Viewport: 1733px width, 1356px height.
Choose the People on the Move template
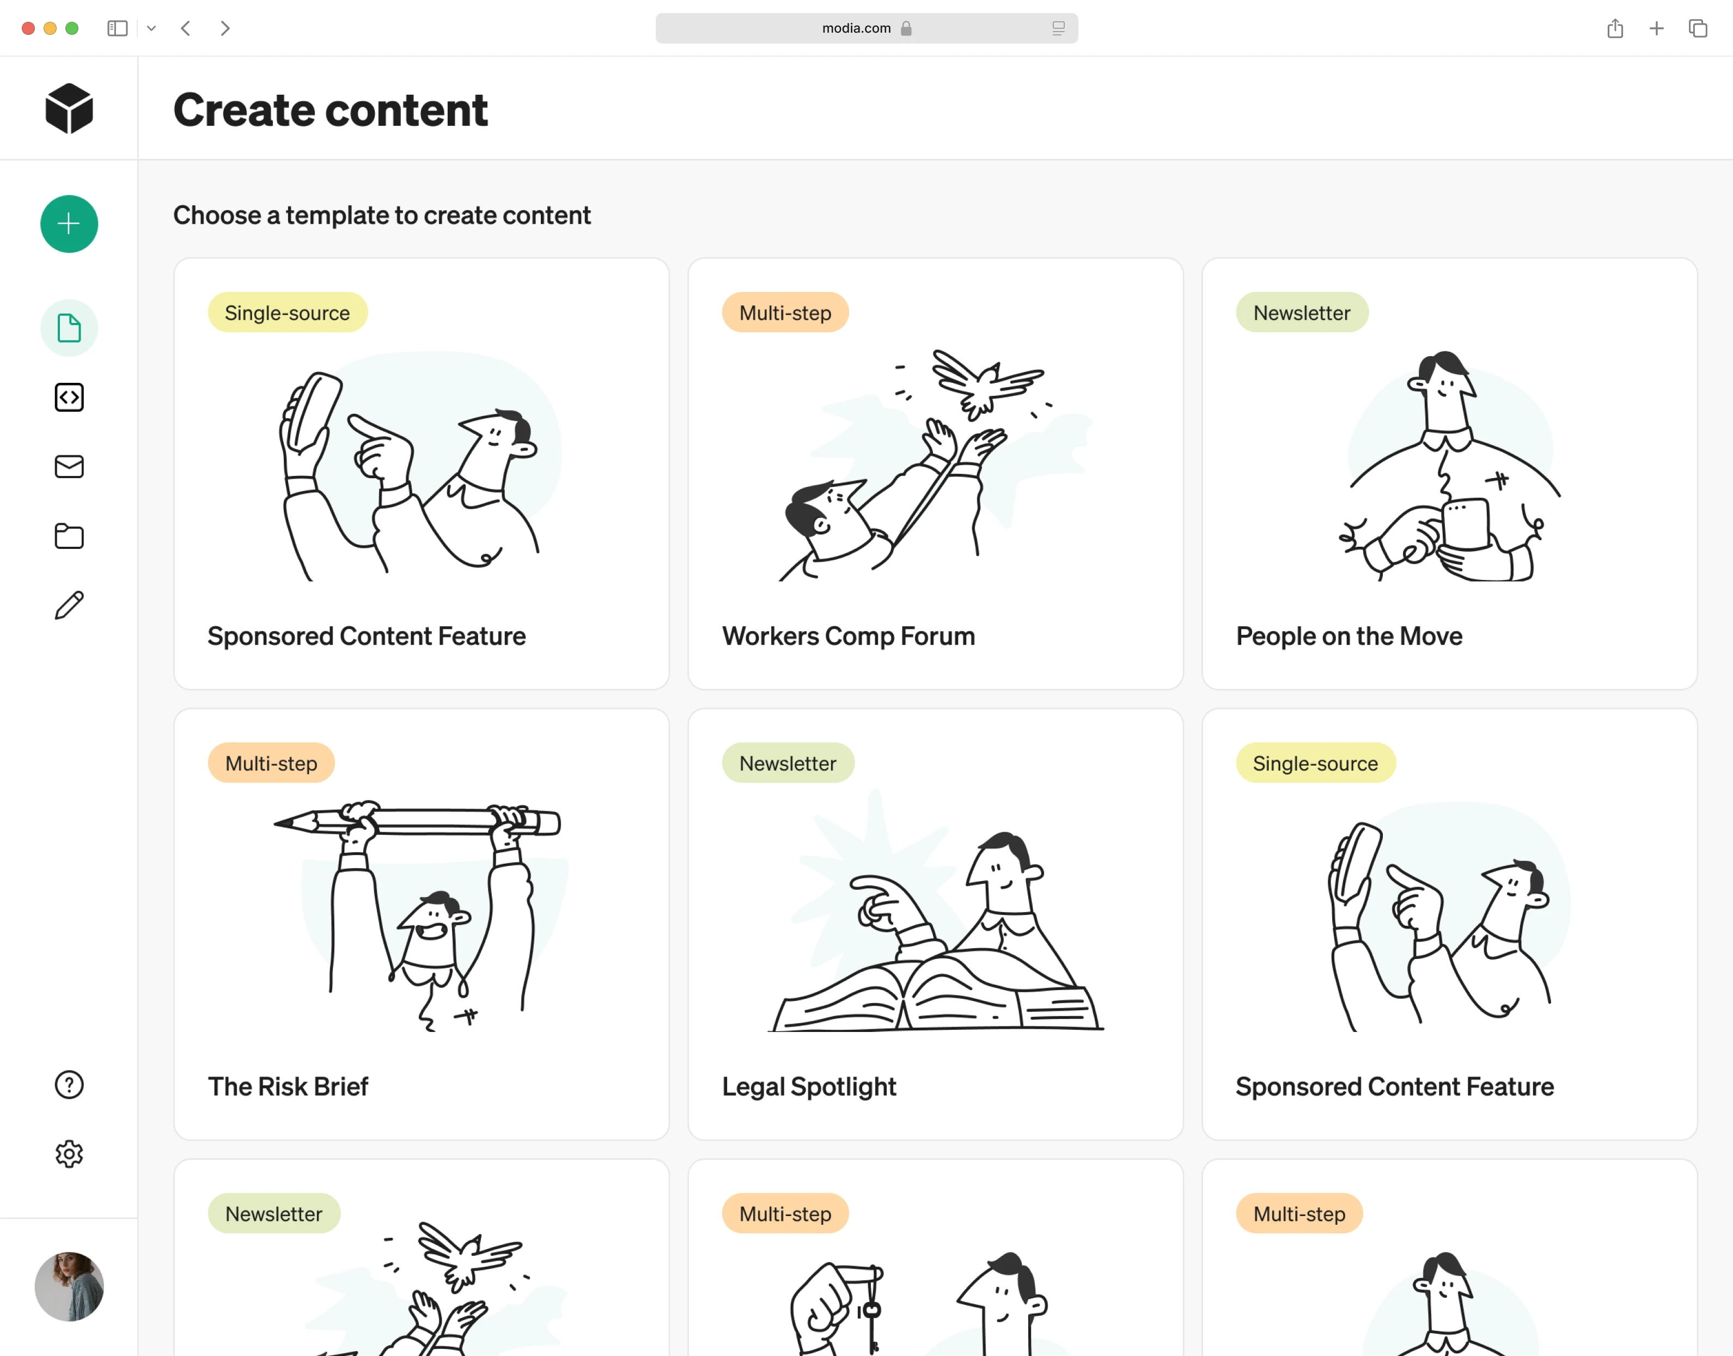pyautogui.click(x=1449, y=474)
